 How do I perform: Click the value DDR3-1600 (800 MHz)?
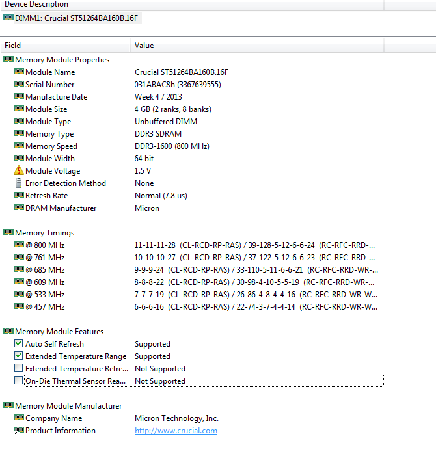(x=172, y=146)
